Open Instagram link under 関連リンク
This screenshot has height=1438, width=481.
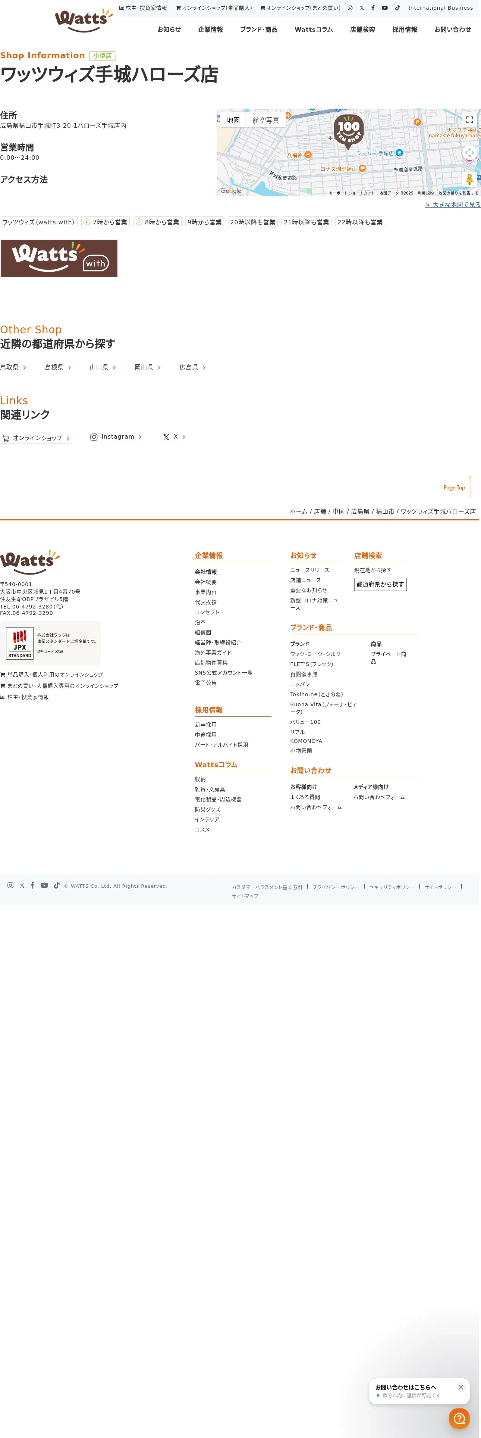(116, 437)
